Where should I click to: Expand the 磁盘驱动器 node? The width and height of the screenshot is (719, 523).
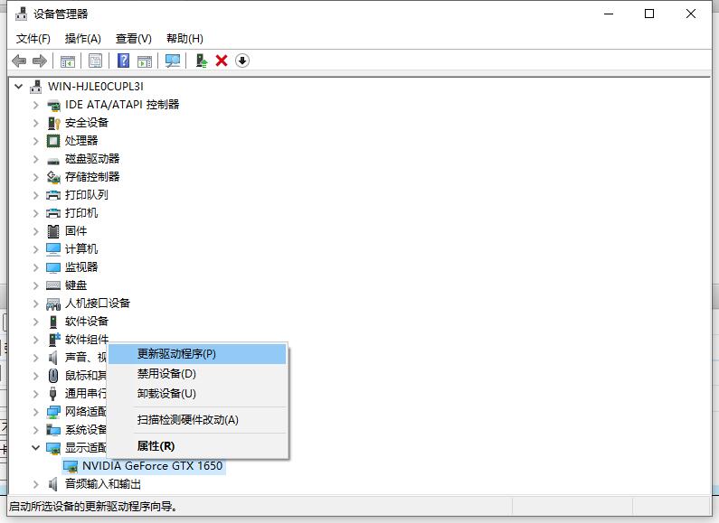[36, 159]
